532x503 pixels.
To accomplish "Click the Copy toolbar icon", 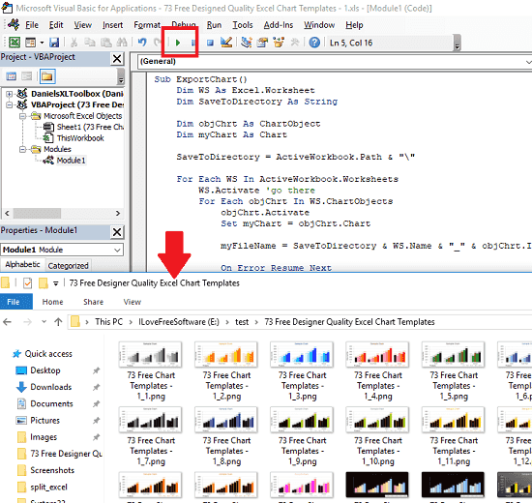I will coord(90,43).
